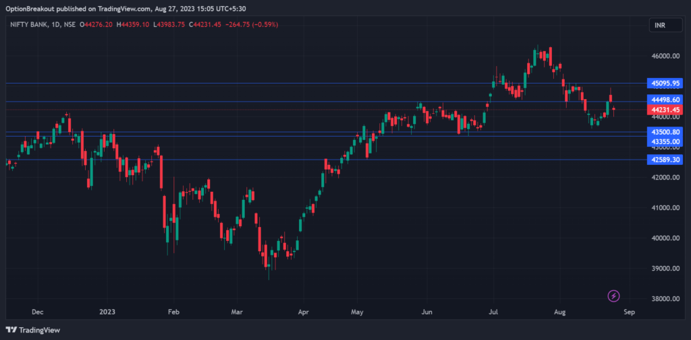Click the INR currency button

(665, 26)
